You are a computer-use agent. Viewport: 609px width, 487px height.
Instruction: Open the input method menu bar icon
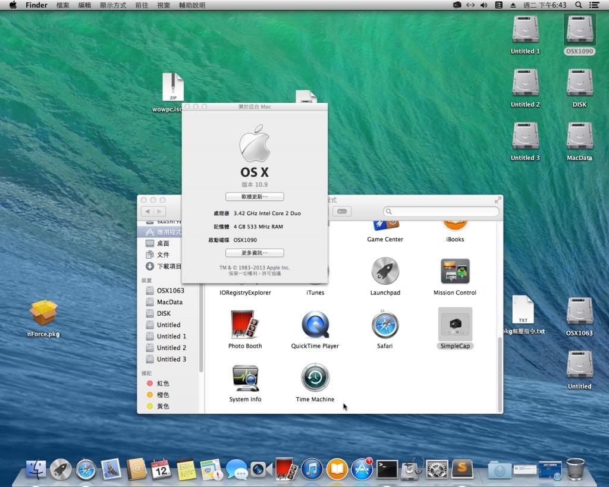pyautogui.click(x=499, y=5)
